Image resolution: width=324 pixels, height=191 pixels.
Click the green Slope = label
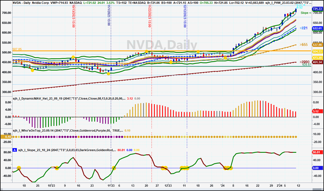pos(306,13)
